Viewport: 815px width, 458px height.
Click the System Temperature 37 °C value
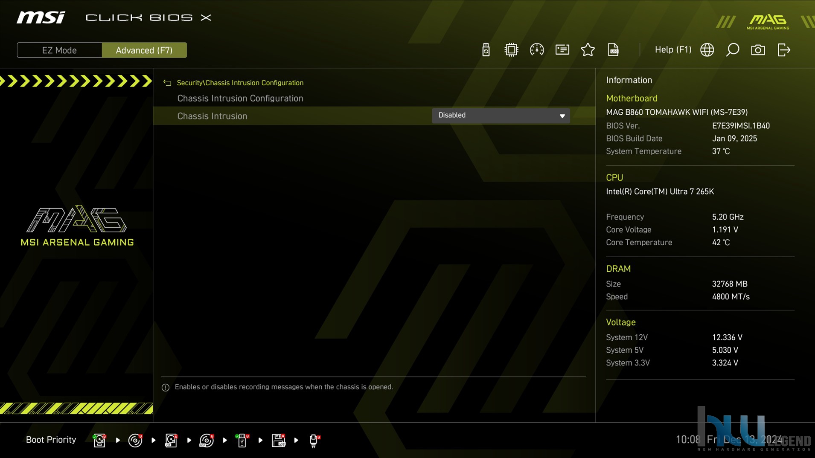click(721, 151)
